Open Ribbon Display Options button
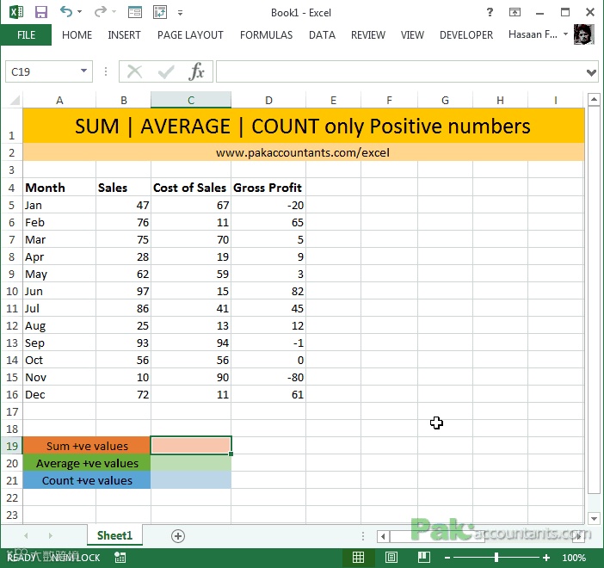 (x=515, y=13)
